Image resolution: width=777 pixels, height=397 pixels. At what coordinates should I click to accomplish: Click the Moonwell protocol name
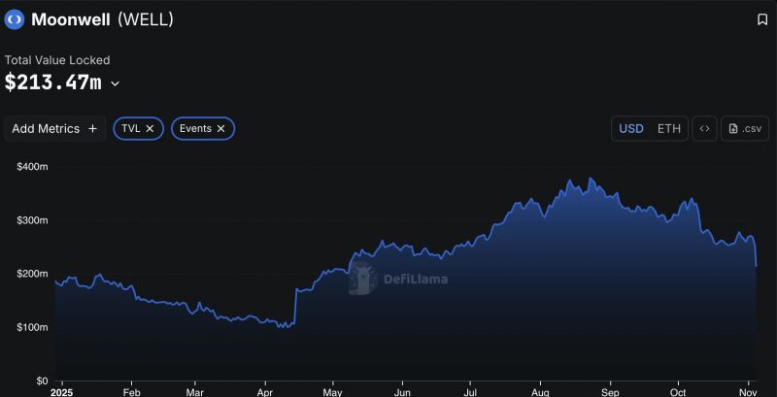[70, 19]
